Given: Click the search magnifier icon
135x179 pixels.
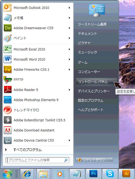Looking at the screenshot, I should click(66, 160).
